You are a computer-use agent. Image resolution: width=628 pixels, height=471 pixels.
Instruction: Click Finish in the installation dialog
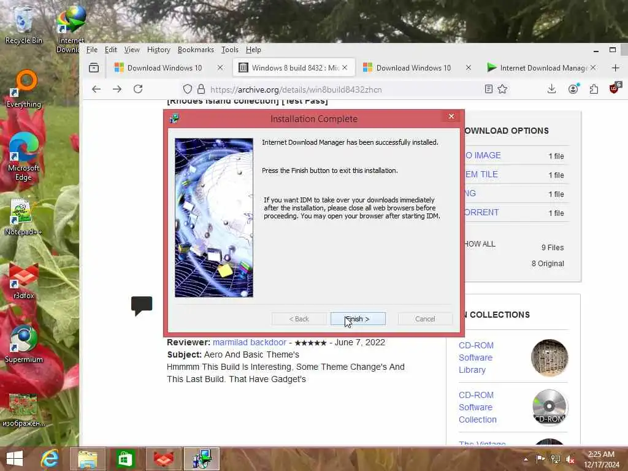click(358, 319)
